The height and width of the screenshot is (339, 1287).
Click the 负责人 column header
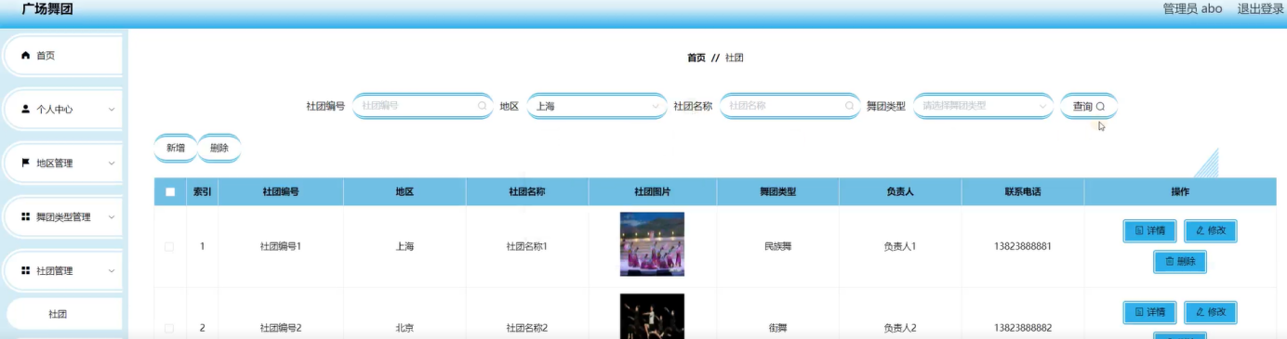900,192
